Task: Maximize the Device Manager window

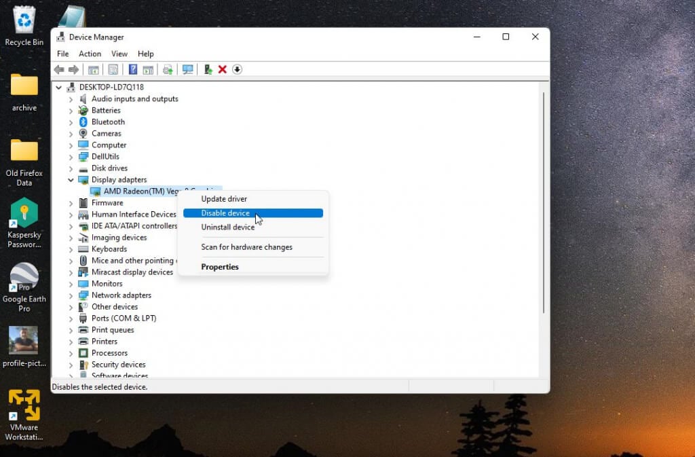Action: (506, 37)
